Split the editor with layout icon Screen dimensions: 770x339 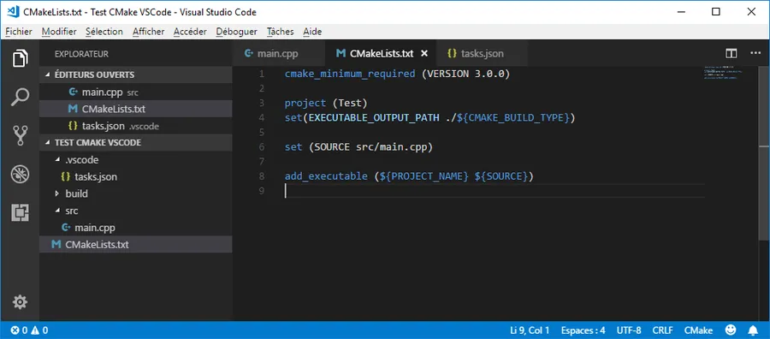(x=731, y=54)
